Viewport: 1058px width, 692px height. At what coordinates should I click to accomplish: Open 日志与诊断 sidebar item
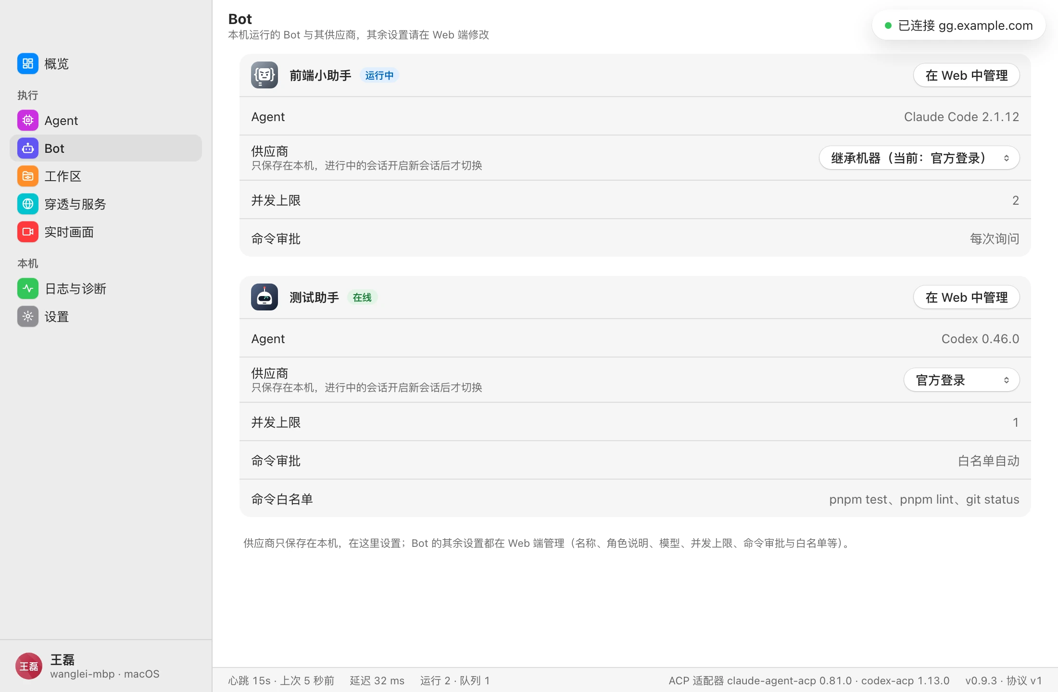[x=106, y=288]
